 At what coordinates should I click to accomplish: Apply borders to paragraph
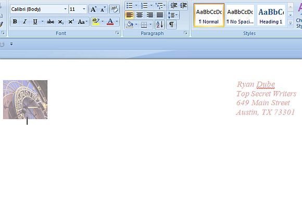144,24
